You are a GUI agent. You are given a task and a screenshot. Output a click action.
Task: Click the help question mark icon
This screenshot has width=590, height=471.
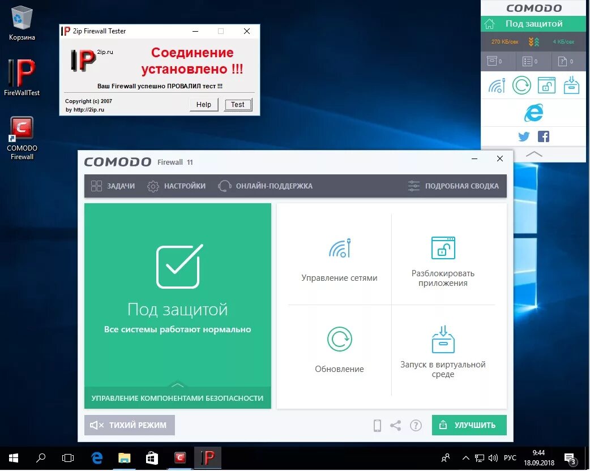pos(416,425)
